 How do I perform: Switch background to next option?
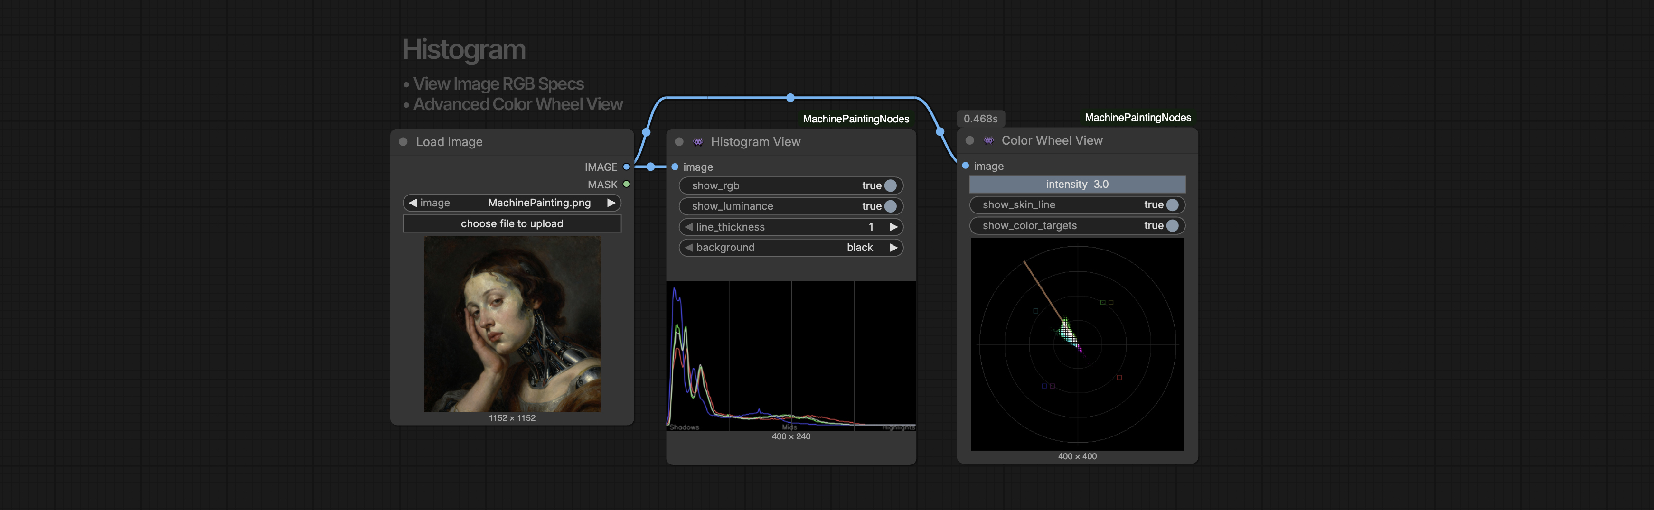pos(893,247)
